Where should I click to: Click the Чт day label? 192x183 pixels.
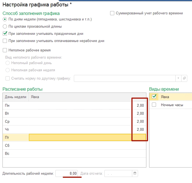(x=7, y=129)
